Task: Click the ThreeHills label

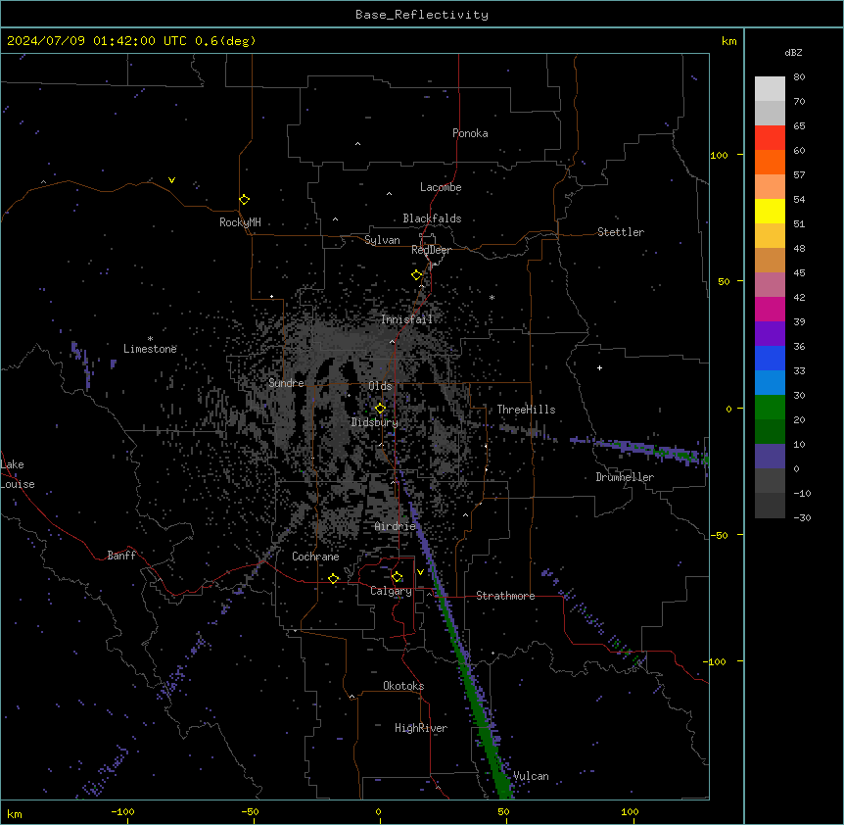Action: point(526,410)
